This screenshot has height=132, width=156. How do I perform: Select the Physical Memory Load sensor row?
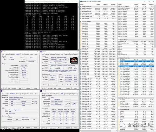(98, 17)
